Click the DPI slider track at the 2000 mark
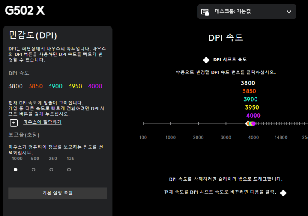Screen dimensions: 308x216 198,124
